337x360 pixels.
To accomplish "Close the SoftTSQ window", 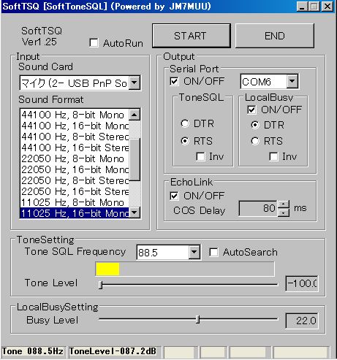I will click(327, 7).
